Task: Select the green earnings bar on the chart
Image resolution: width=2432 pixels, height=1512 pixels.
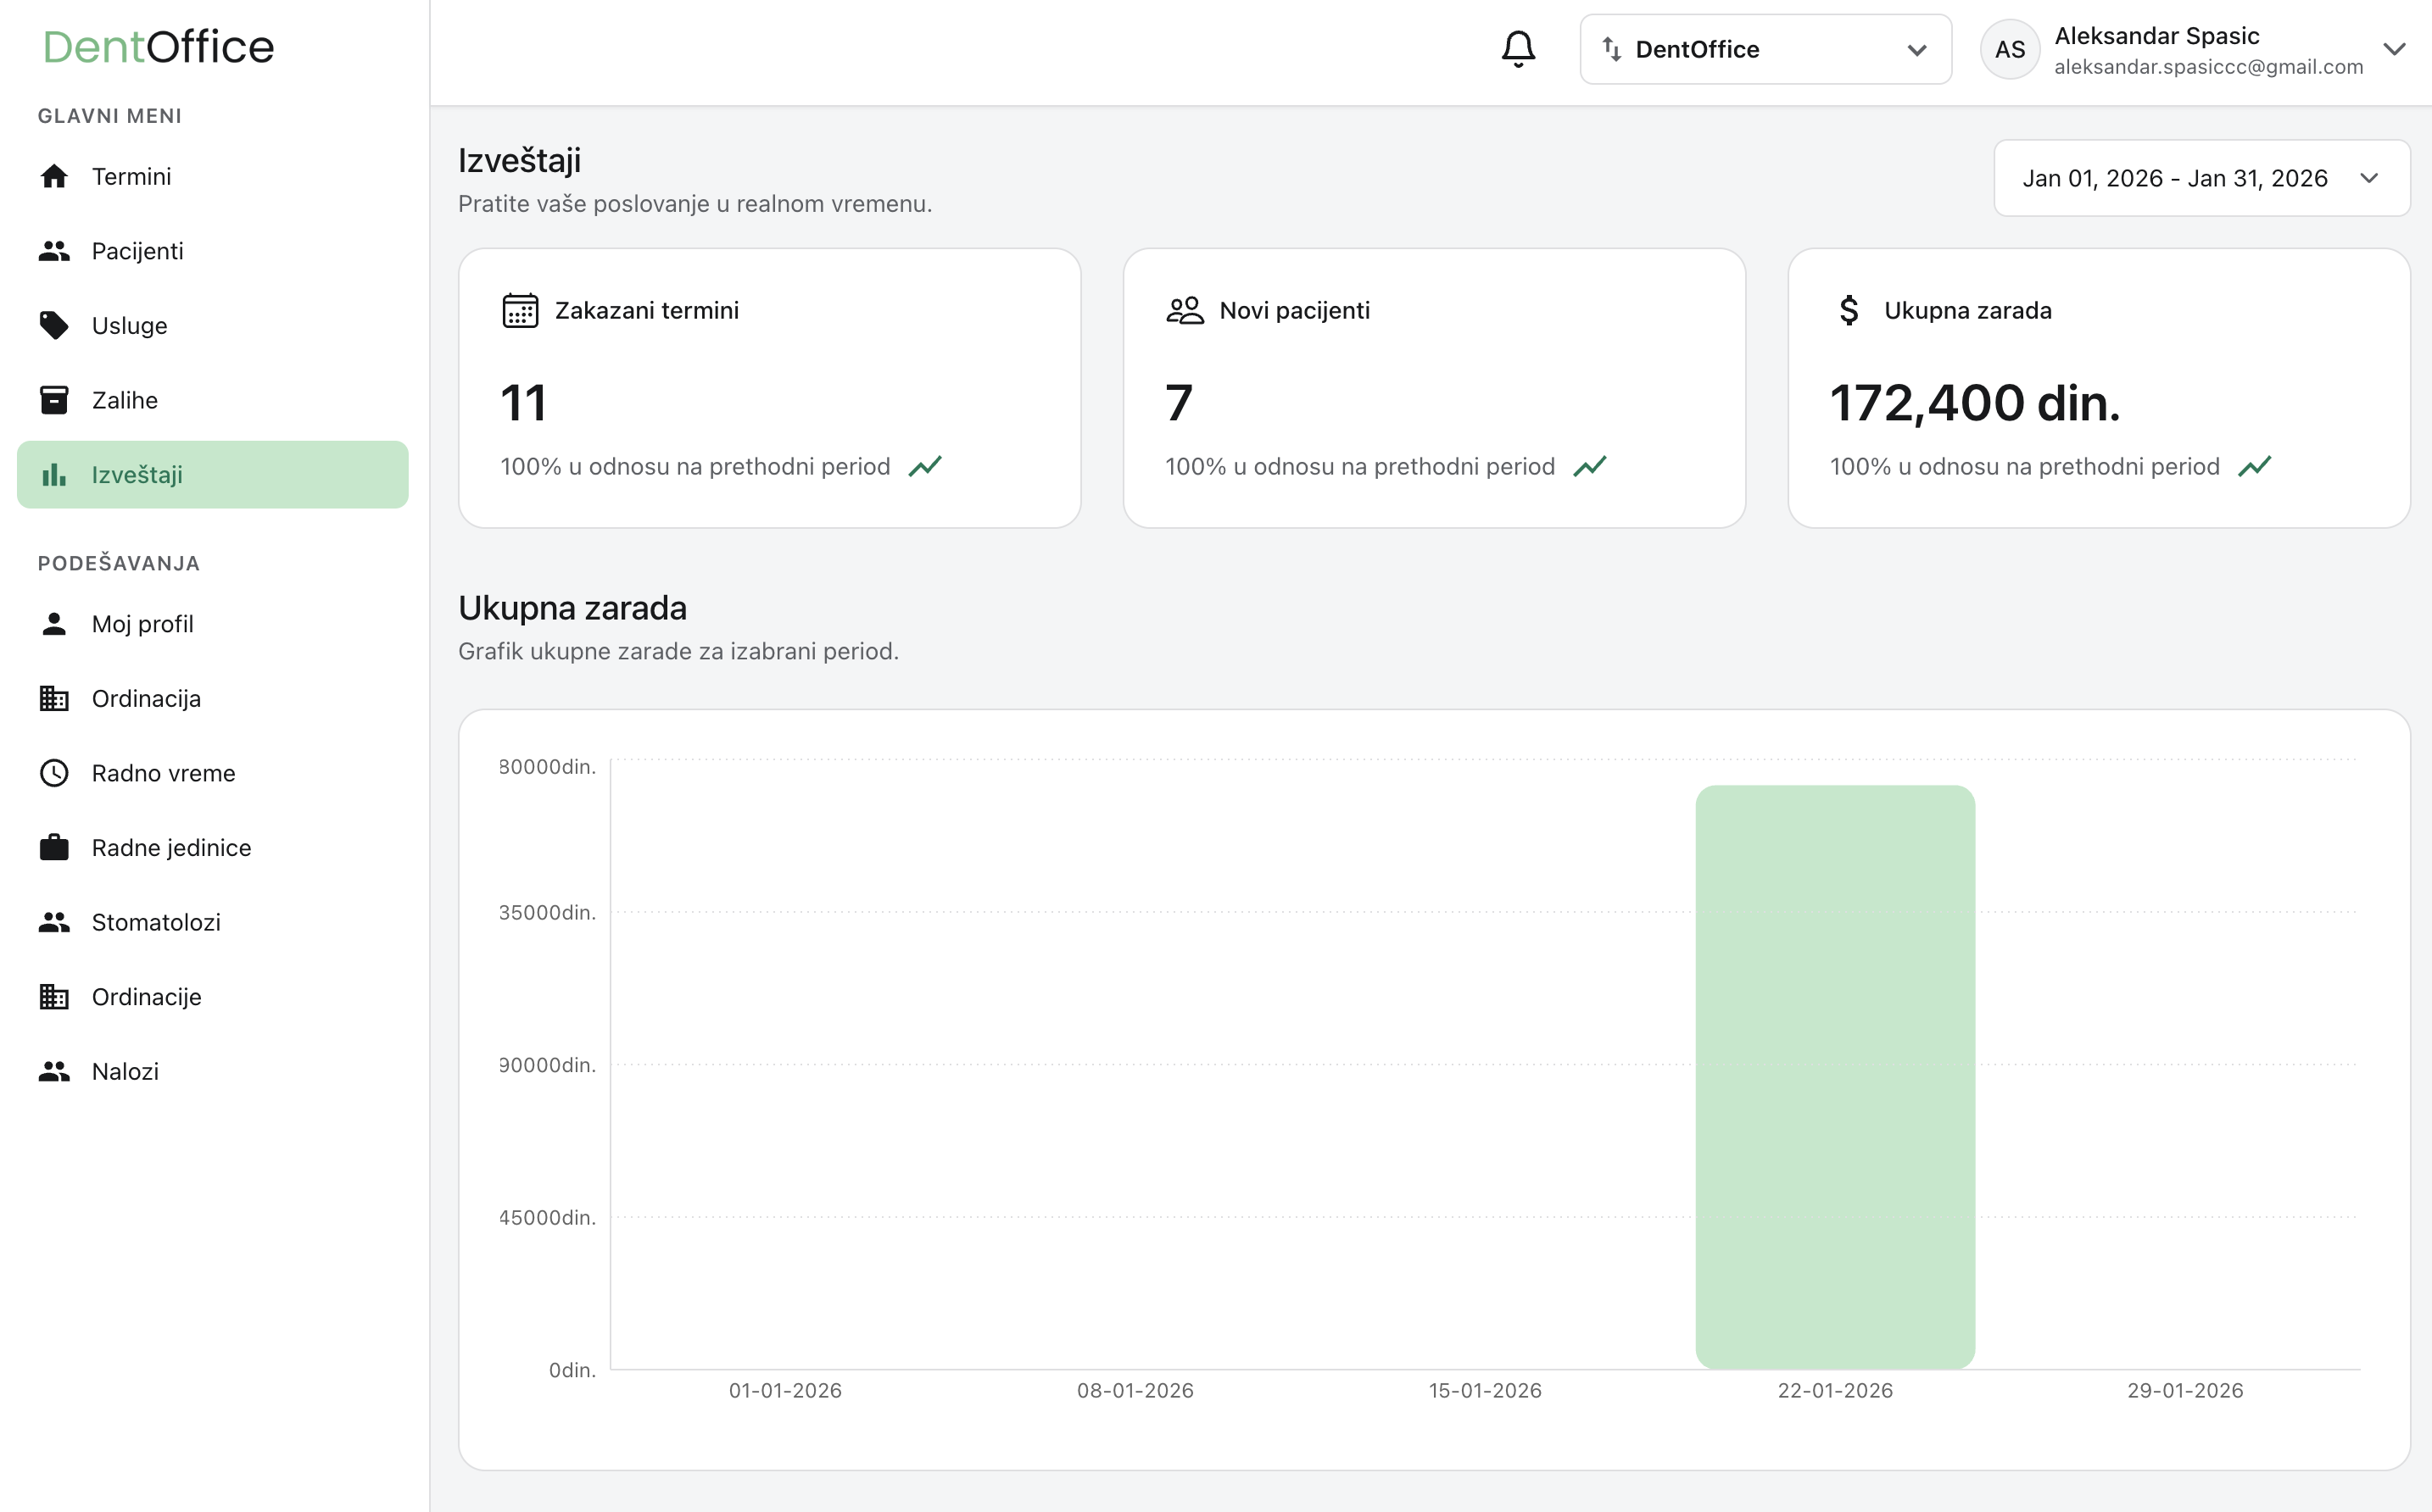Action: (x=1836, y=1080)
